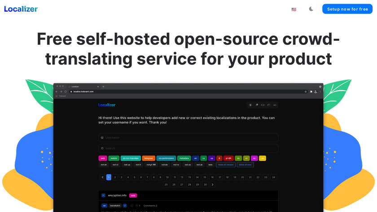377x212 pixels.
Task: Toggle the sun theme icon in the app toolbar
Action: [250, 105]
